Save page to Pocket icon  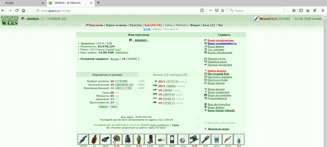point(217,11)
